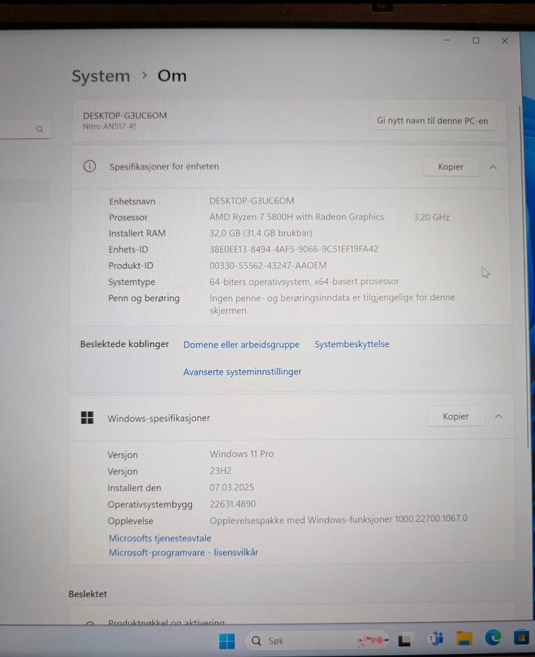Click the Windows 11 Pro version value

coord(241,454)
